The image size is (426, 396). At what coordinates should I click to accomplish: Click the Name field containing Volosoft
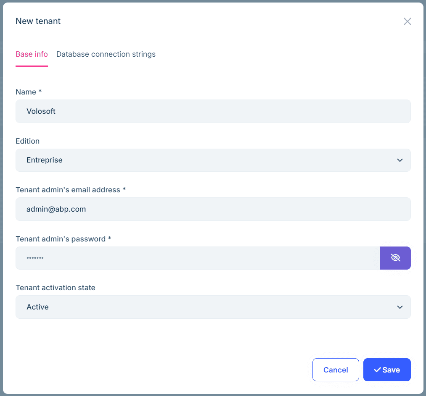click(x=213, y=111)
